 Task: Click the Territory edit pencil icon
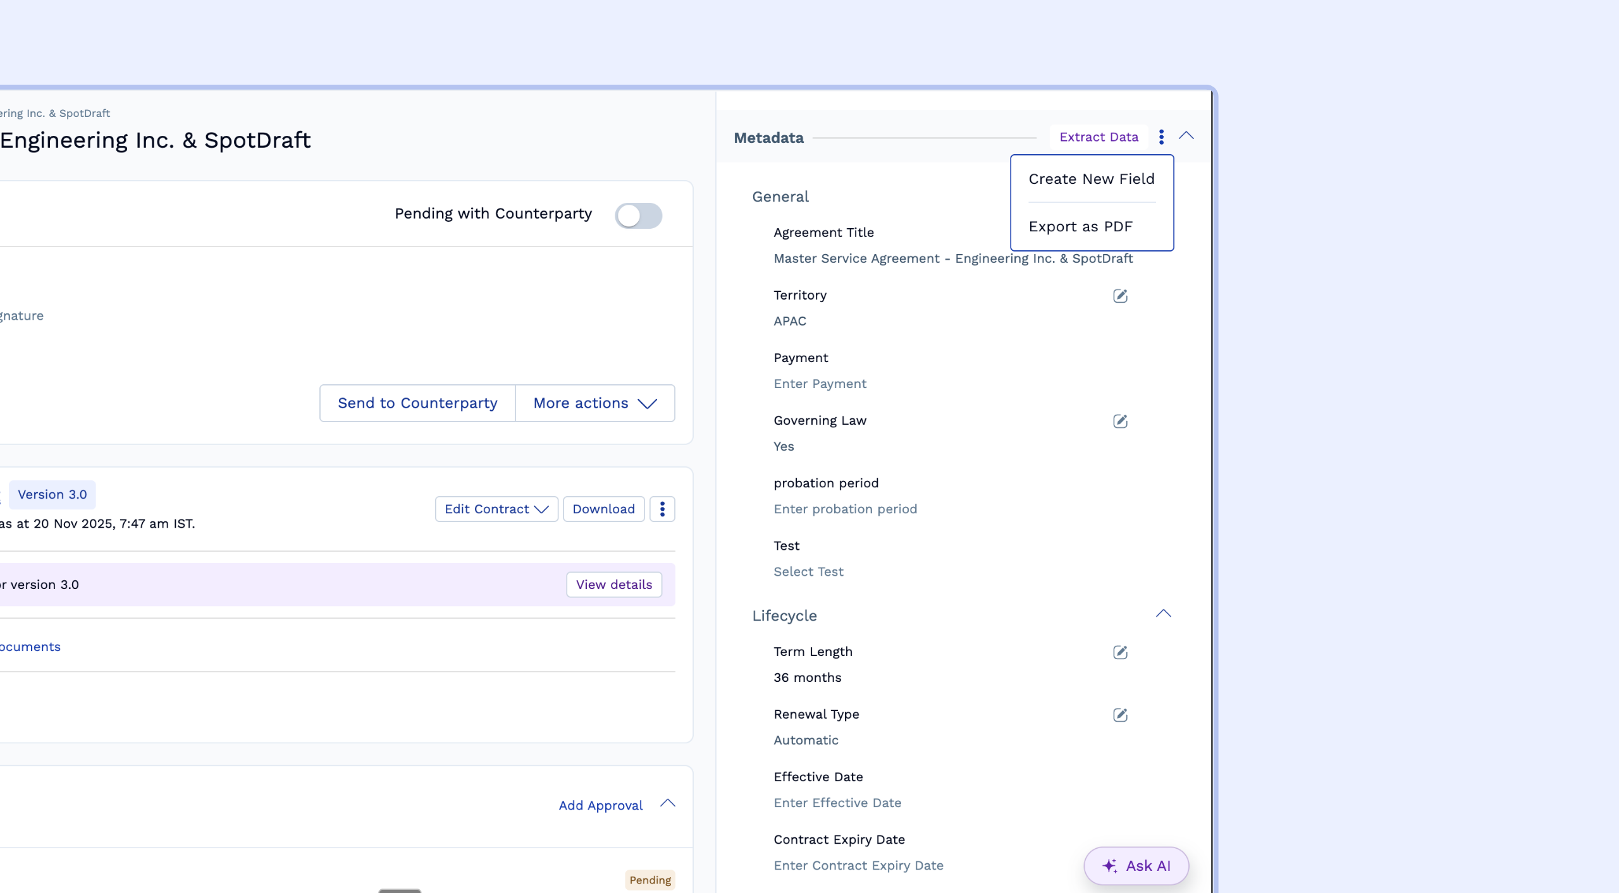(x=1120, y=296)
